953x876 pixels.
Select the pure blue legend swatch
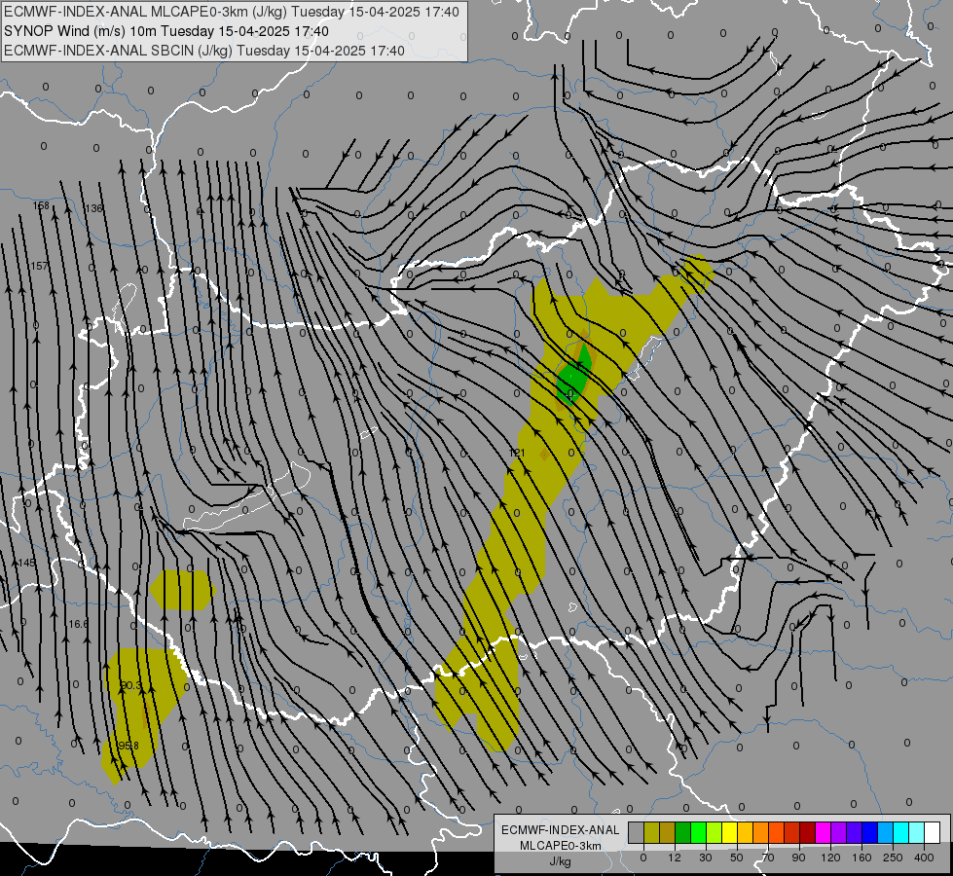[870, 832]
